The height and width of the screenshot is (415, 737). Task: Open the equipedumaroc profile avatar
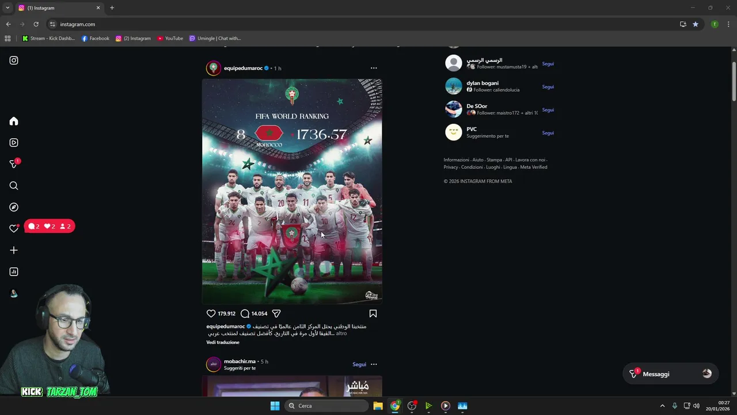[x=214, y=68]
